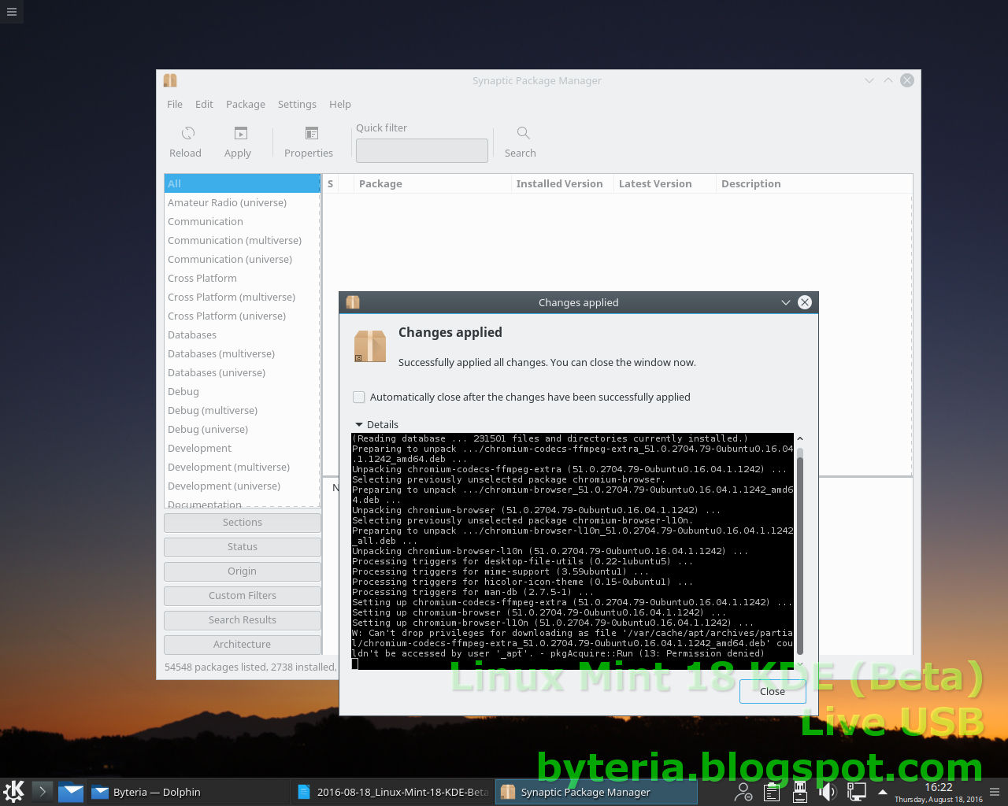Click the Search Results button

tap(243, 620)
